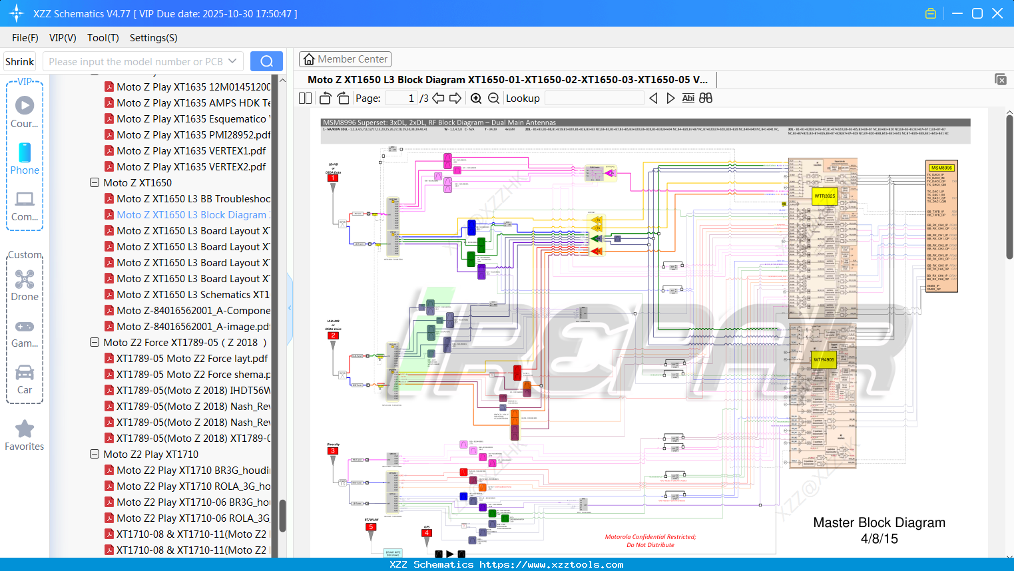1014x571 pixels.
Task: Open Moto Z-84016562001_A-image.pdf
Action: click(194, 326)
